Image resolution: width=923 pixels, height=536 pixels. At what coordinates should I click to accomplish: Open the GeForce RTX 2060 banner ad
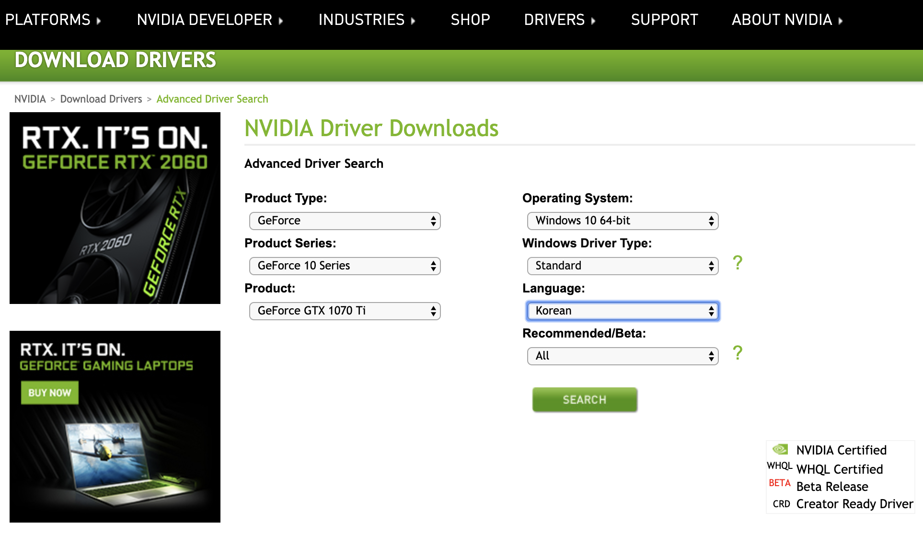point(115,208)
